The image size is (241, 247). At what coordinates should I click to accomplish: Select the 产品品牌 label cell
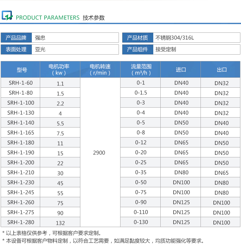click(16, 38)
